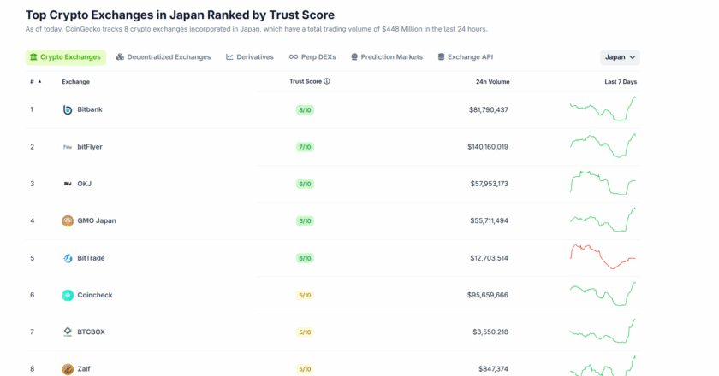The image size is (719, 376).
Task: Click the Trust Score info icon
Action: [x=327, y=81]
